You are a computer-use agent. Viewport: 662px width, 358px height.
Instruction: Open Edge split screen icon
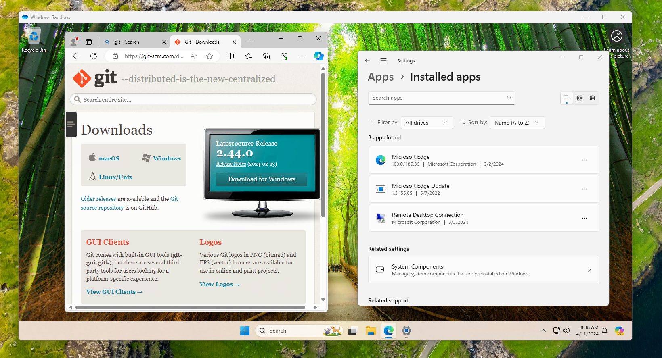point(231,56)
